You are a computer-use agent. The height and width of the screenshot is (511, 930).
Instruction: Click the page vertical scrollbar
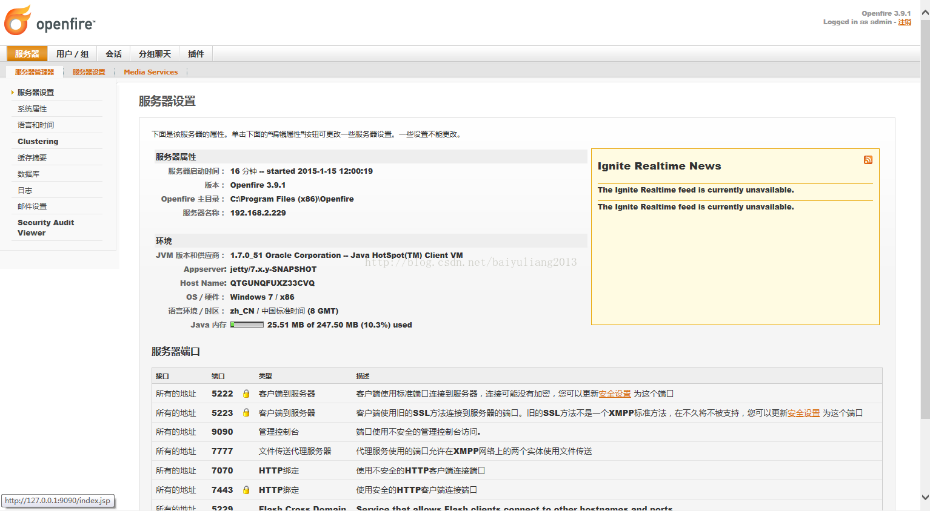tap(925, 219)
